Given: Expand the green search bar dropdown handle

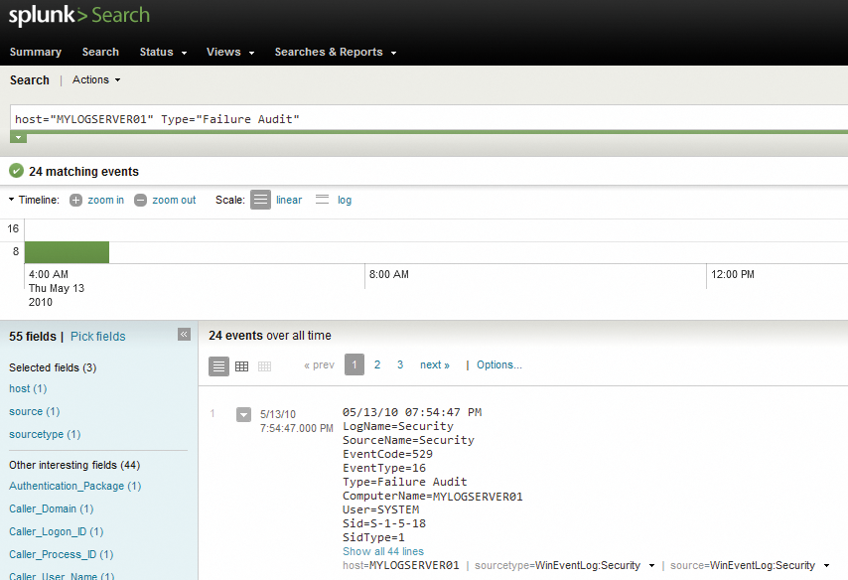Looking at the screenshot, I should click(18, 137).
